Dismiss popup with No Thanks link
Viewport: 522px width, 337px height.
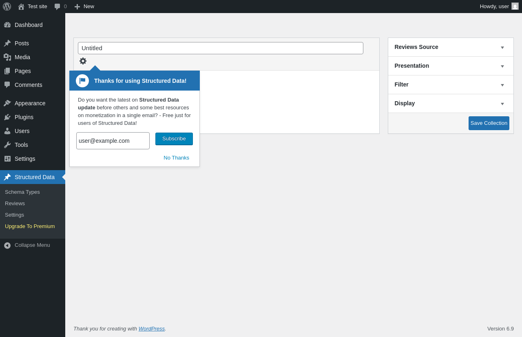click(176, 158)
